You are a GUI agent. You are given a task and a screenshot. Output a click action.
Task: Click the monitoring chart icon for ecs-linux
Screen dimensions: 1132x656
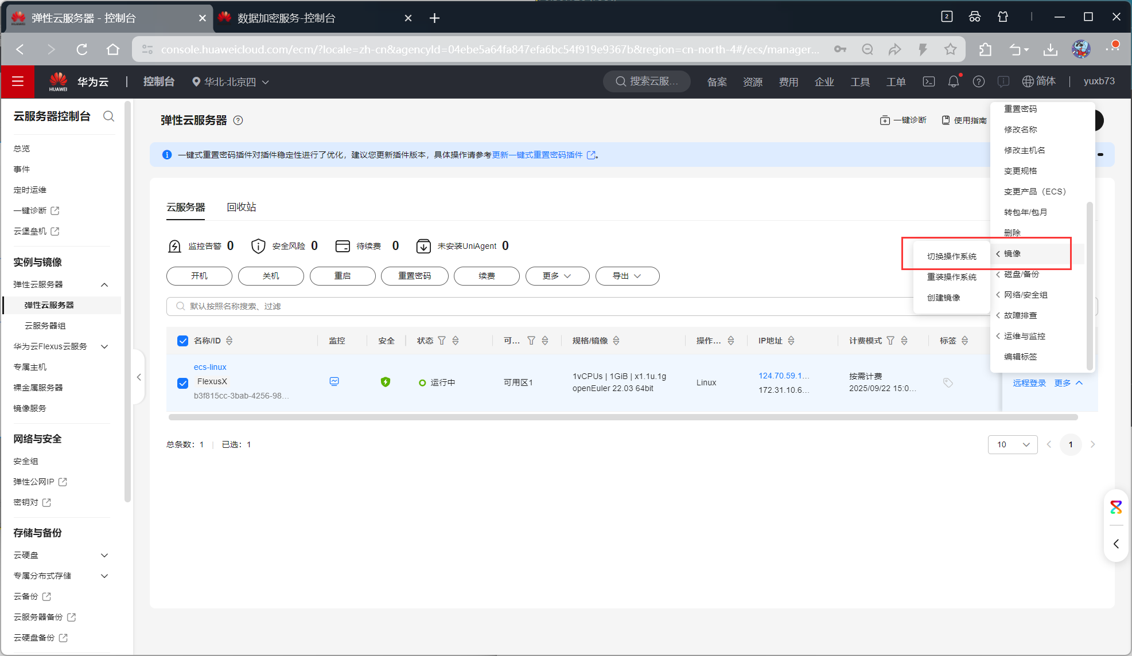(334, 381)
